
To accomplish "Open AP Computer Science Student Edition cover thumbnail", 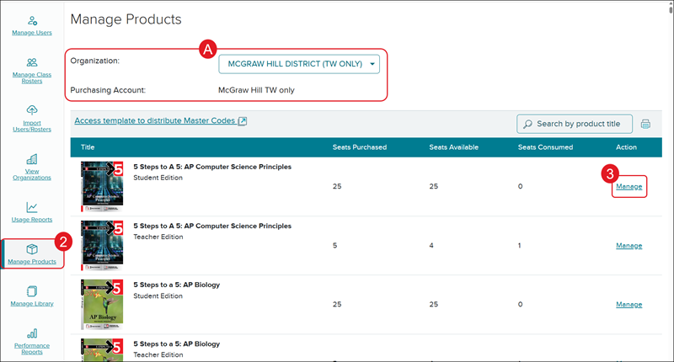I will click(102, 186).
